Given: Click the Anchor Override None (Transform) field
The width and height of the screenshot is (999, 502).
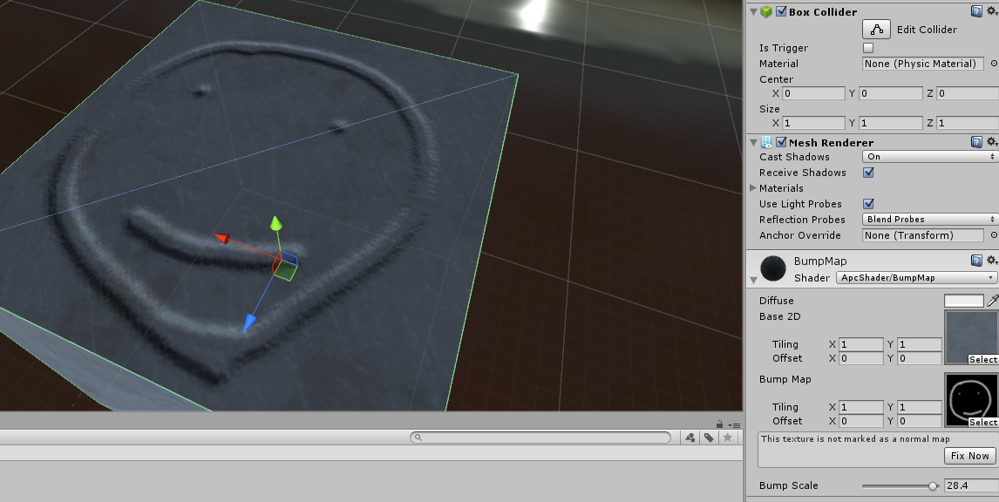Looking at the screenshot, I should (x=922, y=235).
